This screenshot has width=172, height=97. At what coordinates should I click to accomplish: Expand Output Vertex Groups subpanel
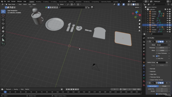pos(156,80)
